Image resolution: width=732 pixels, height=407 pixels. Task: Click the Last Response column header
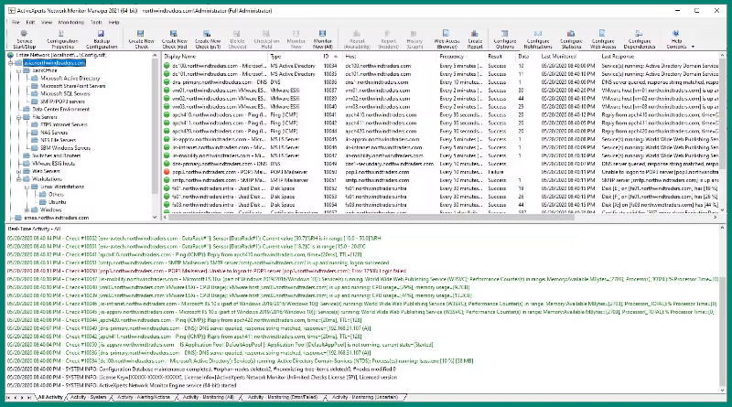(658, 57)
